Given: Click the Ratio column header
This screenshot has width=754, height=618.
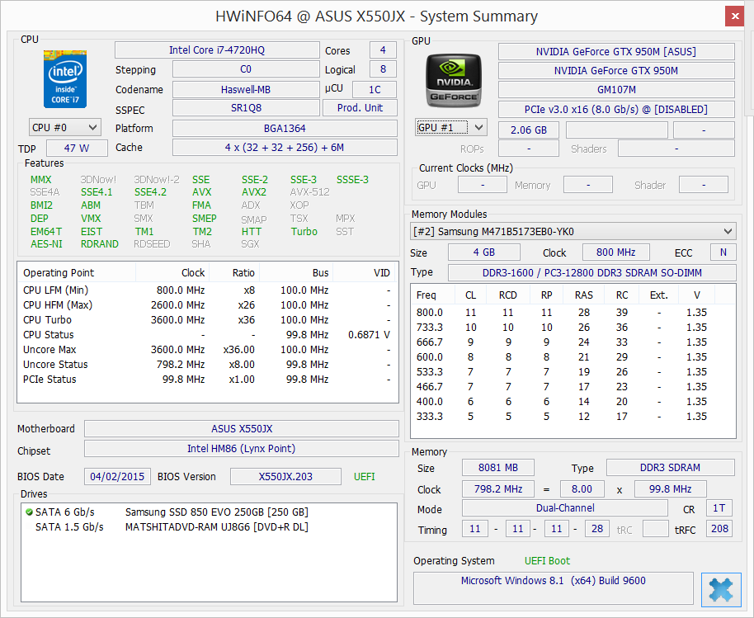Looking at the screenshot, I should pyautogui.click(x=234, y=272).
